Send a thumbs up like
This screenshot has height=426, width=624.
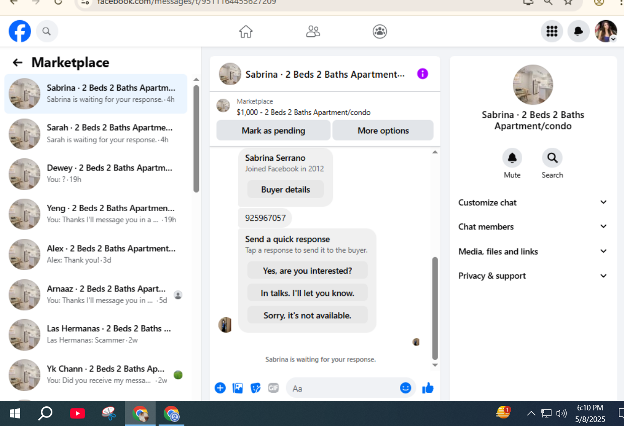point(428,388)
